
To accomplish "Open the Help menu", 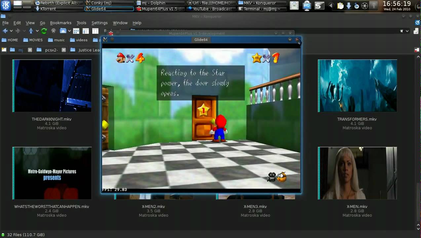I will click(137, 23).
